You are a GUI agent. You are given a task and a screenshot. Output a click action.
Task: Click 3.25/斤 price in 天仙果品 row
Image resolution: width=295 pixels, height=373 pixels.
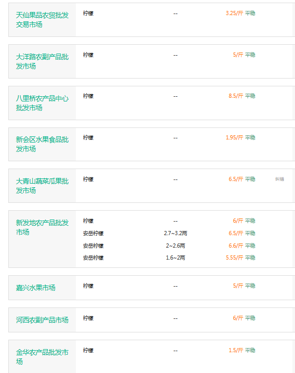tap(234, 13)
